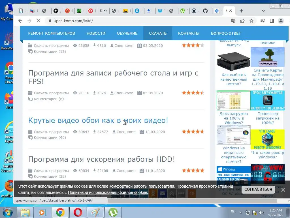Open the КОНТАКТЫ menu item

(x=189, y=33)
